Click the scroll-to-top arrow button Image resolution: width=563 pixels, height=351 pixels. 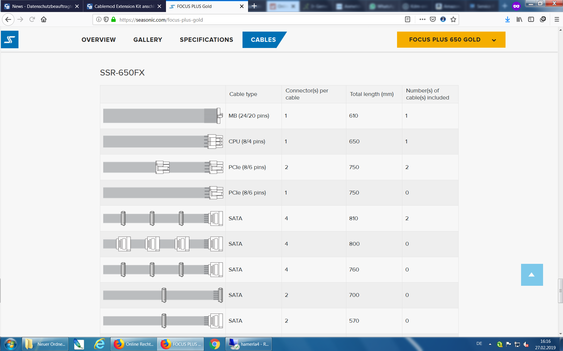click(532, 275)
